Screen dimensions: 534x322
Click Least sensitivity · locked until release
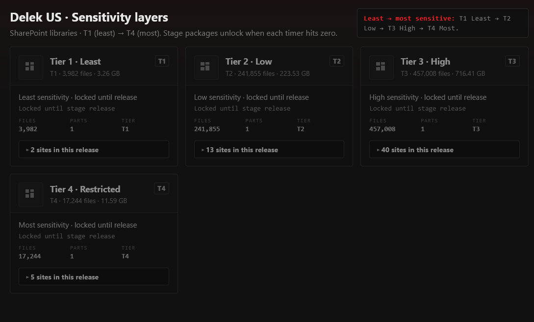tap(77, 97)
